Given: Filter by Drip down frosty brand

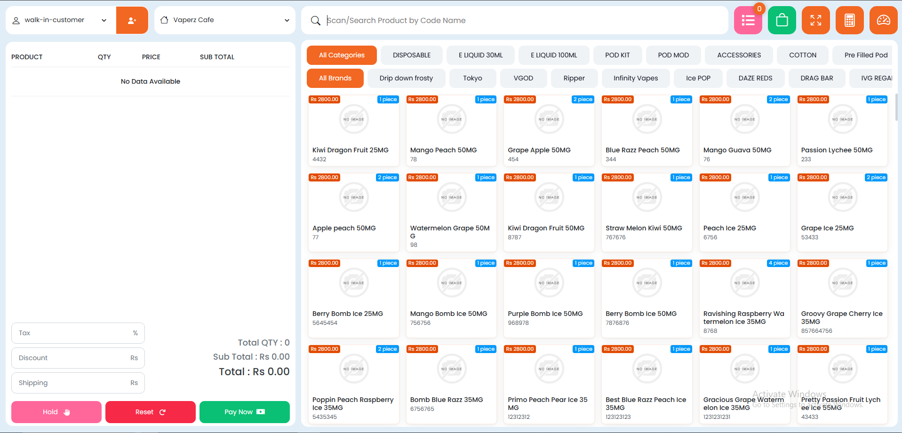Looking at the screenshot, I should (x=406, y=78).
